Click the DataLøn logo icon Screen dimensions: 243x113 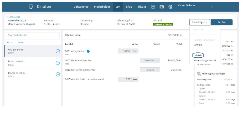(x=31, y=7)
